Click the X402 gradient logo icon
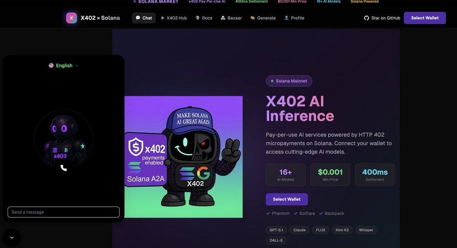This screenshot has height=248, width=457. tap(71, 18)
